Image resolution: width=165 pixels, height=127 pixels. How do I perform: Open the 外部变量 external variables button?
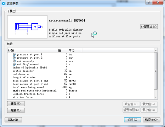click(x=149, y=27)
